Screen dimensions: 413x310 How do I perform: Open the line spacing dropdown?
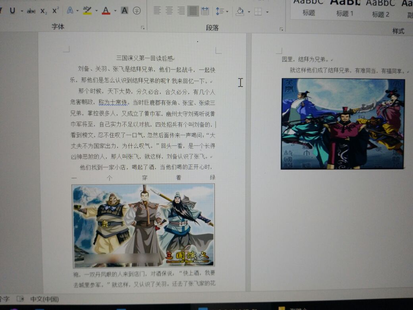point(227,12)
